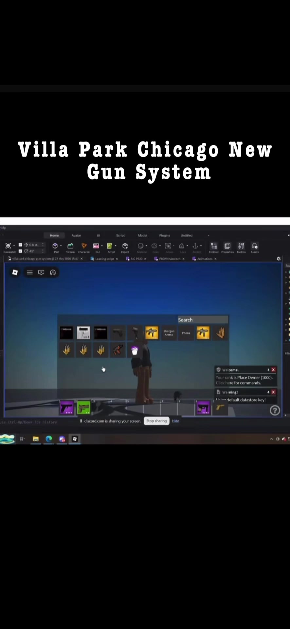Select the AK rifle inventory item

point(118,350)
